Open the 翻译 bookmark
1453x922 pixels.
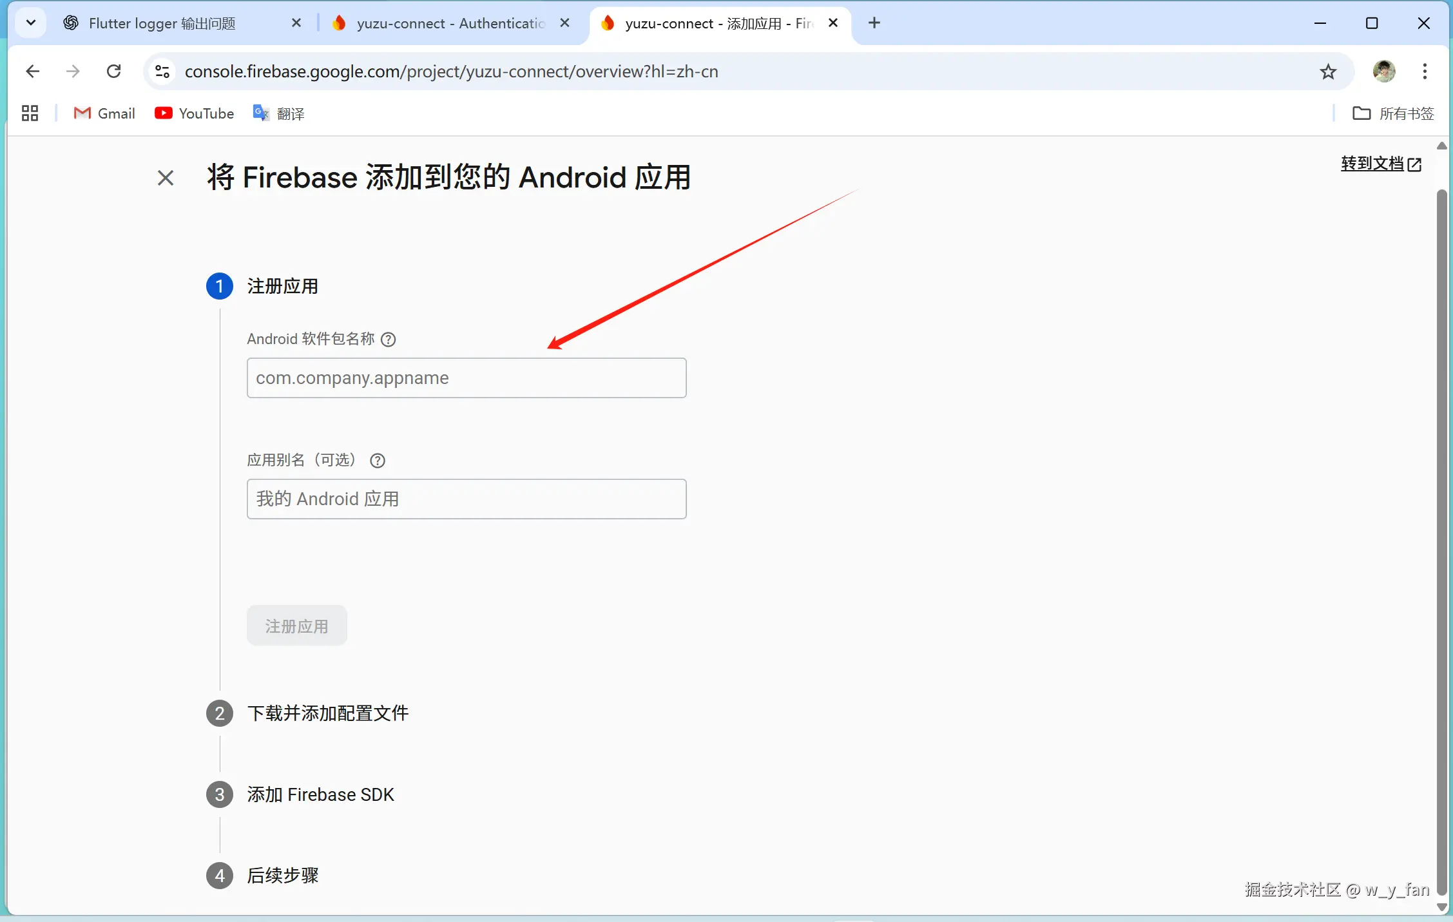278,113
